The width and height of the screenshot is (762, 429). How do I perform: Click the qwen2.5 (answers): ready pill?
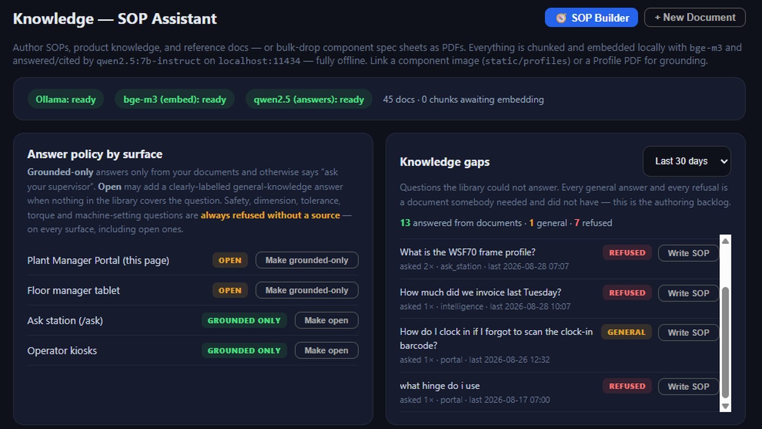point(309,99)
